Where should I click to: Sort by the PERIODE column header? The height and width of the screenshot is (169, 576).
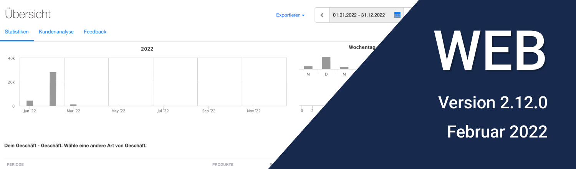click(15, 164)
